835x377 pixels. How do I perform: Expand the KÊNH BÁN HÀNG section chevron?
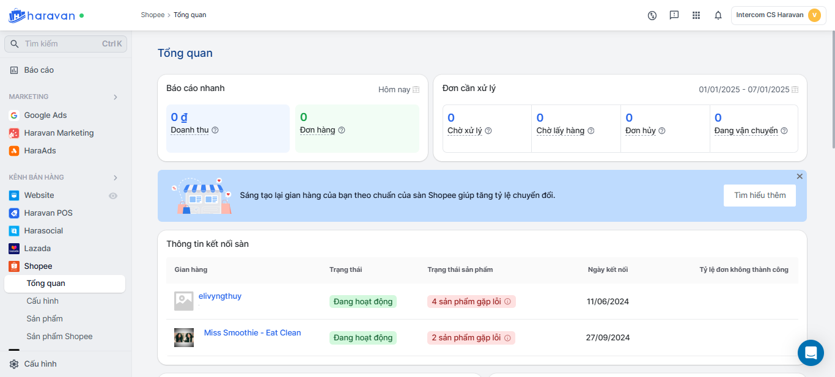[x=116, y=178]
